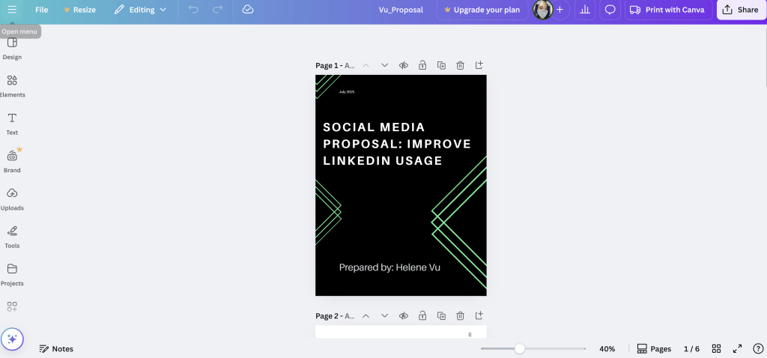Open the Resize menu
This screenshot has height=358, width=767.
[79, 10]
